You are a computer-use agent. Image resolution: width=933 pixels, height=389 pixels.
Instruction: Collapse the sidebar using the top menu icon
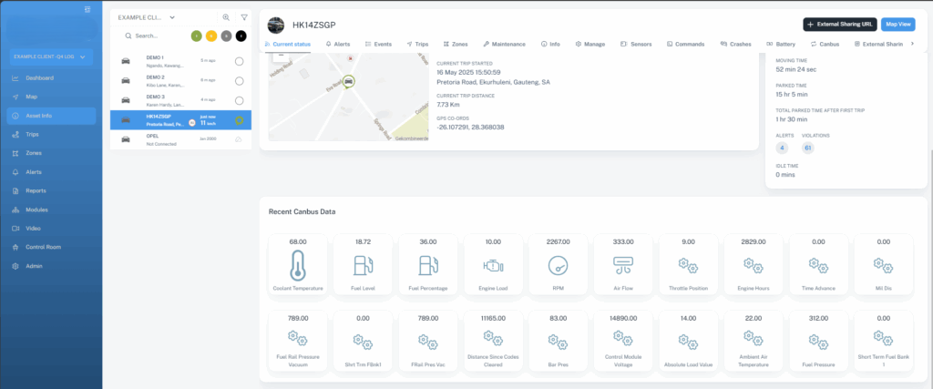pos(87,10)
